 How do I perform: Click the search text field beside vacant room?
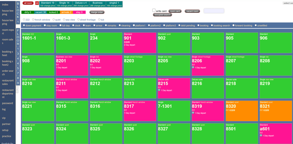click(x=214, y=11)
